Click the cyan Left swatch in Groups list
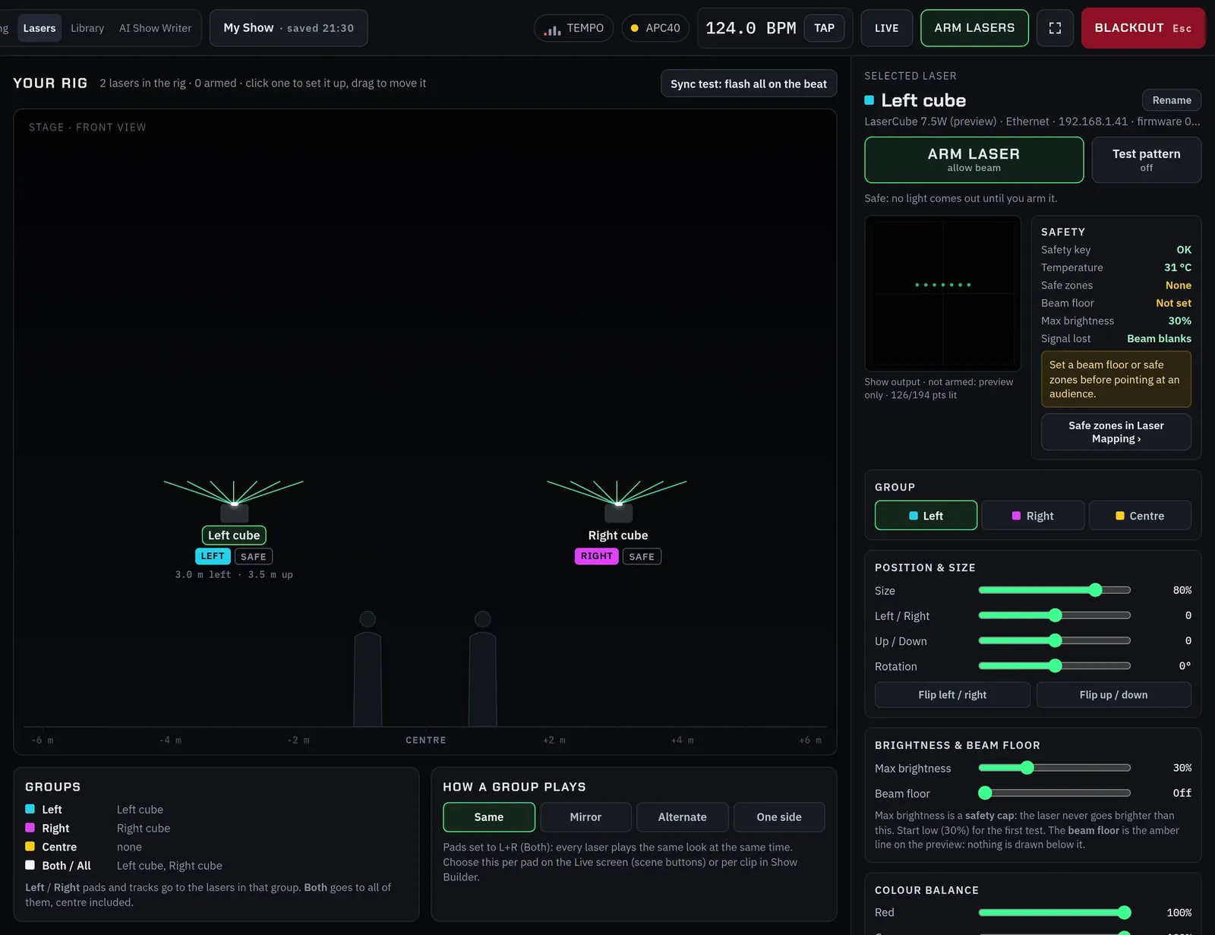This screenshot has width=1215, height=935. click(30, 810)
